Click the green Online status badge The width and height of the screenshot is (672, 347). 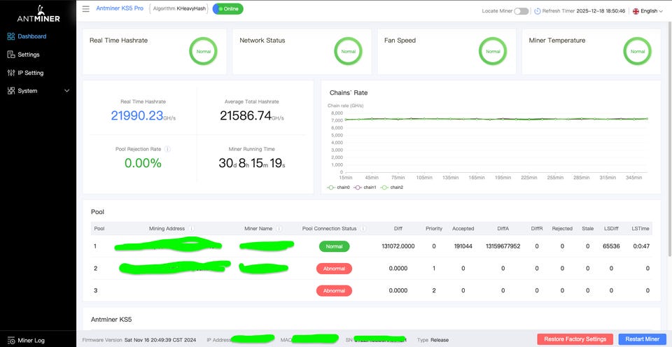228,9
